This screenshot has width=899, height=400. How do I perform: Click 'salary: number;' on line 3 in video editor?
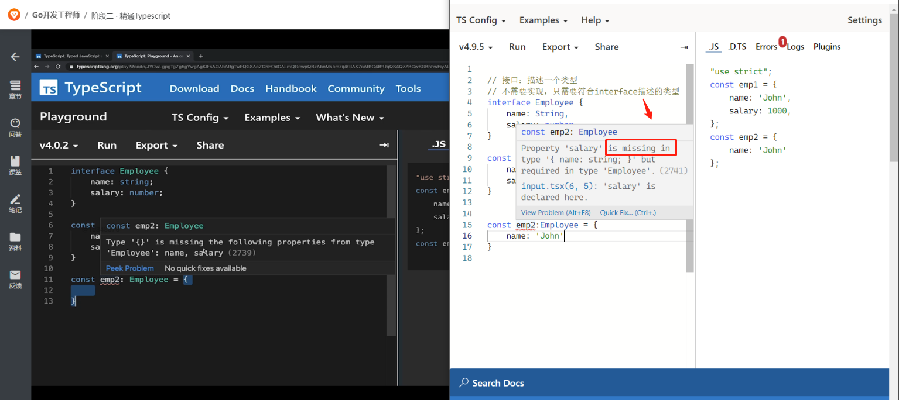[x=127, y=192]
